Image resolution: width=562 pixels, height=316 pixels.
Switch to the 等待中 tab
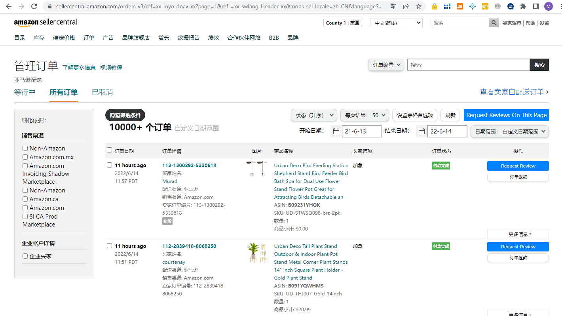pyautogui.click(x=25, y=92)
